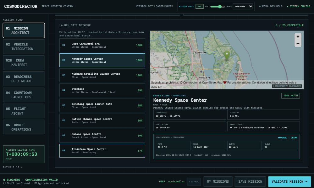Image resolution: width=314 pixels, height=188 pixels.
Task: Go to 01 Mission Architect step
Action: 24,30
